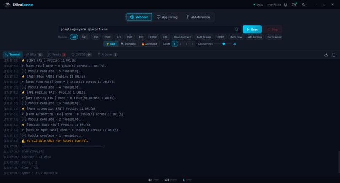Screen dimensions: 340x183
Task: Open the AI Solver tab
Action: (x=107, y=54)
